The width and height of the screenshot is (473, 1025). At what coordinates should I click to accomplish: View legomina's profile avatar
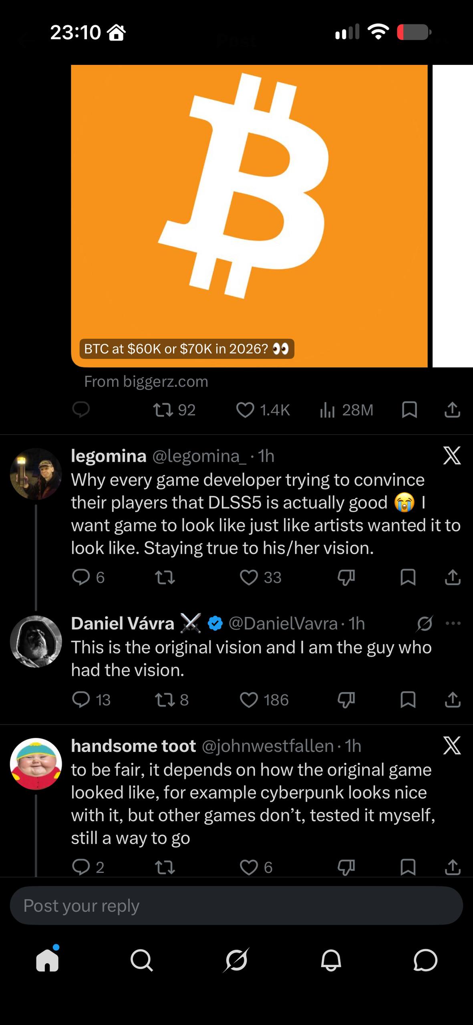click(36, 474)
